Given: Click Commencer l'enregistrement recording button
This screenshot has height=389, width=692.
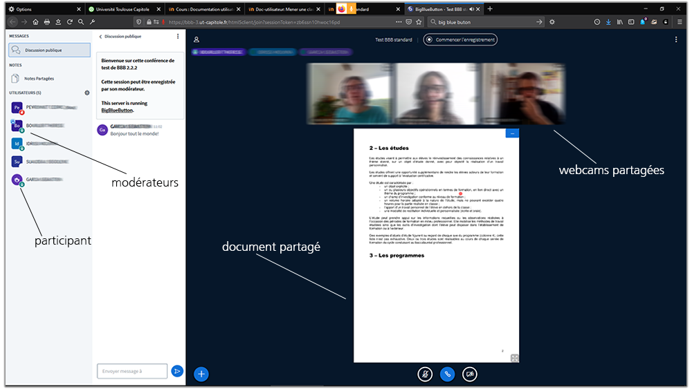Looking at the screenshot, I should [x=460, y=39].
